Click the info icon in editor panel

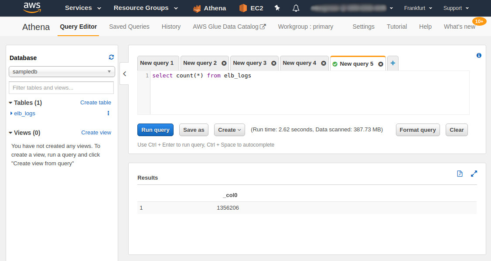pyautogui.click(x=479, y=55)
